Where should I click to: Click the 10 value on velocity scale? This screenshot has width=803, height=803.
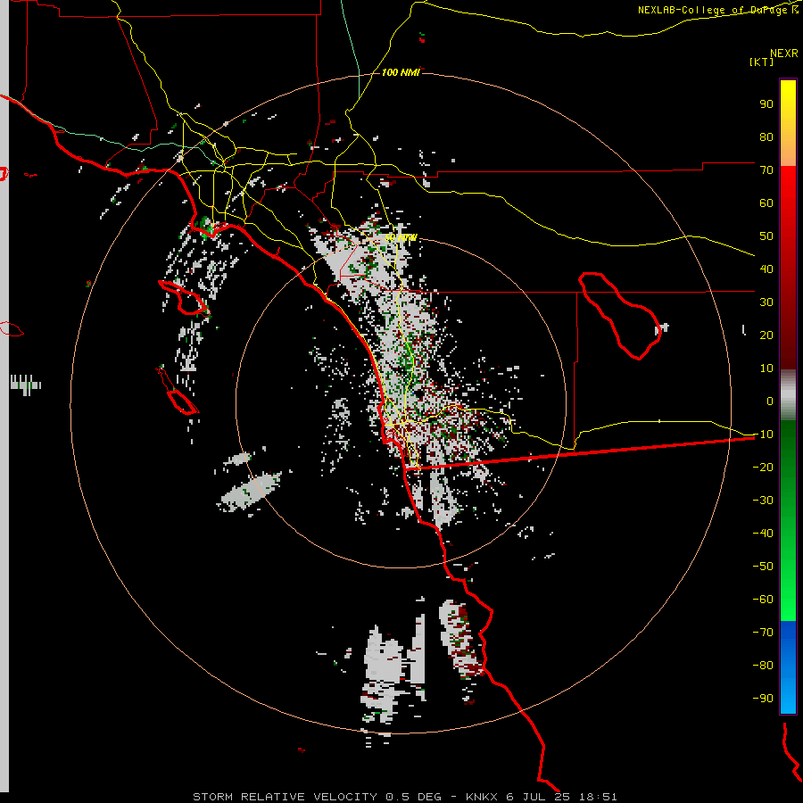pyautogui.click(x=766, y=368)
